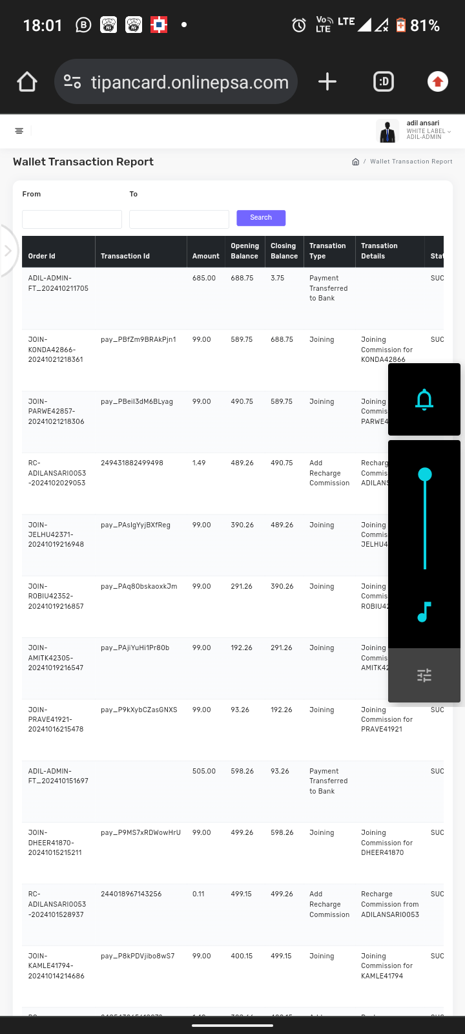Click the adil ansari profile avatar

[387, 131]
